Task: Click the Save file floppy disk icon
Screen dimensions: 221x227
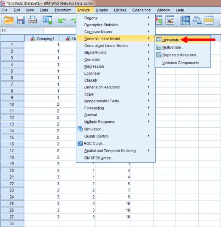Action: (21, 20)
